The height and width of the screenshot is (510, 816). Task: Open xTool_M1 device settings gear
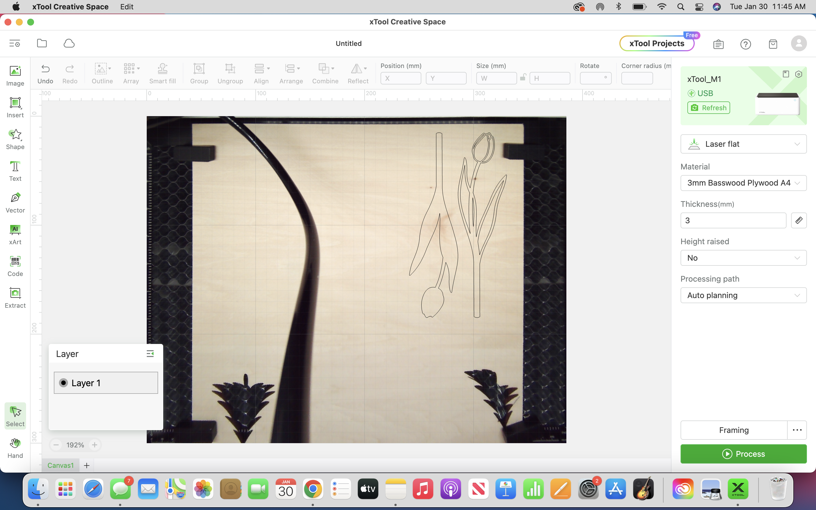[x=798, y=74]
